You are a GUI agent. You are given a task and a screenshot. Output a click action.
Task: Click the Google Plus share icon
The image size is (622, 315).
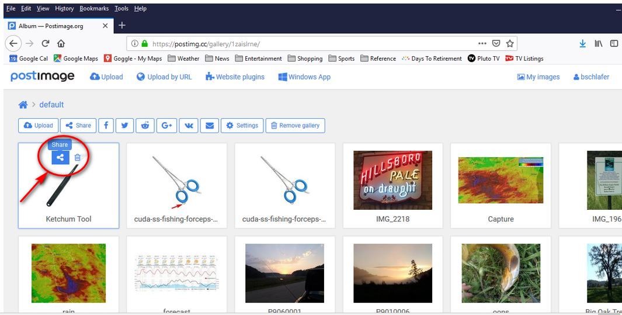point(166,126)
